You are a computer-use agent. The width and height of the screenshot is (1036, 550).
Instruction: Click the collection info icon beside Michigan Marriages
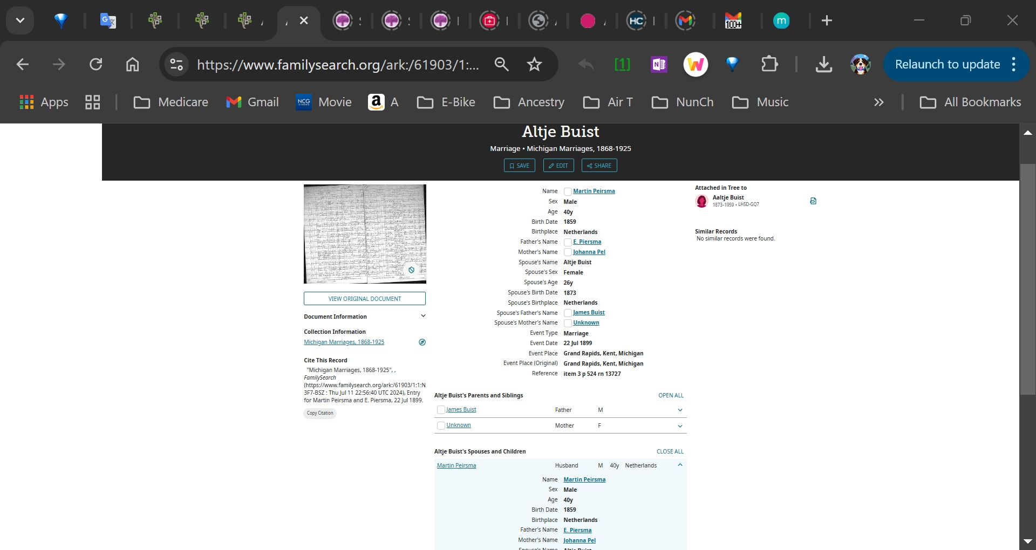[x=422, y=342]
